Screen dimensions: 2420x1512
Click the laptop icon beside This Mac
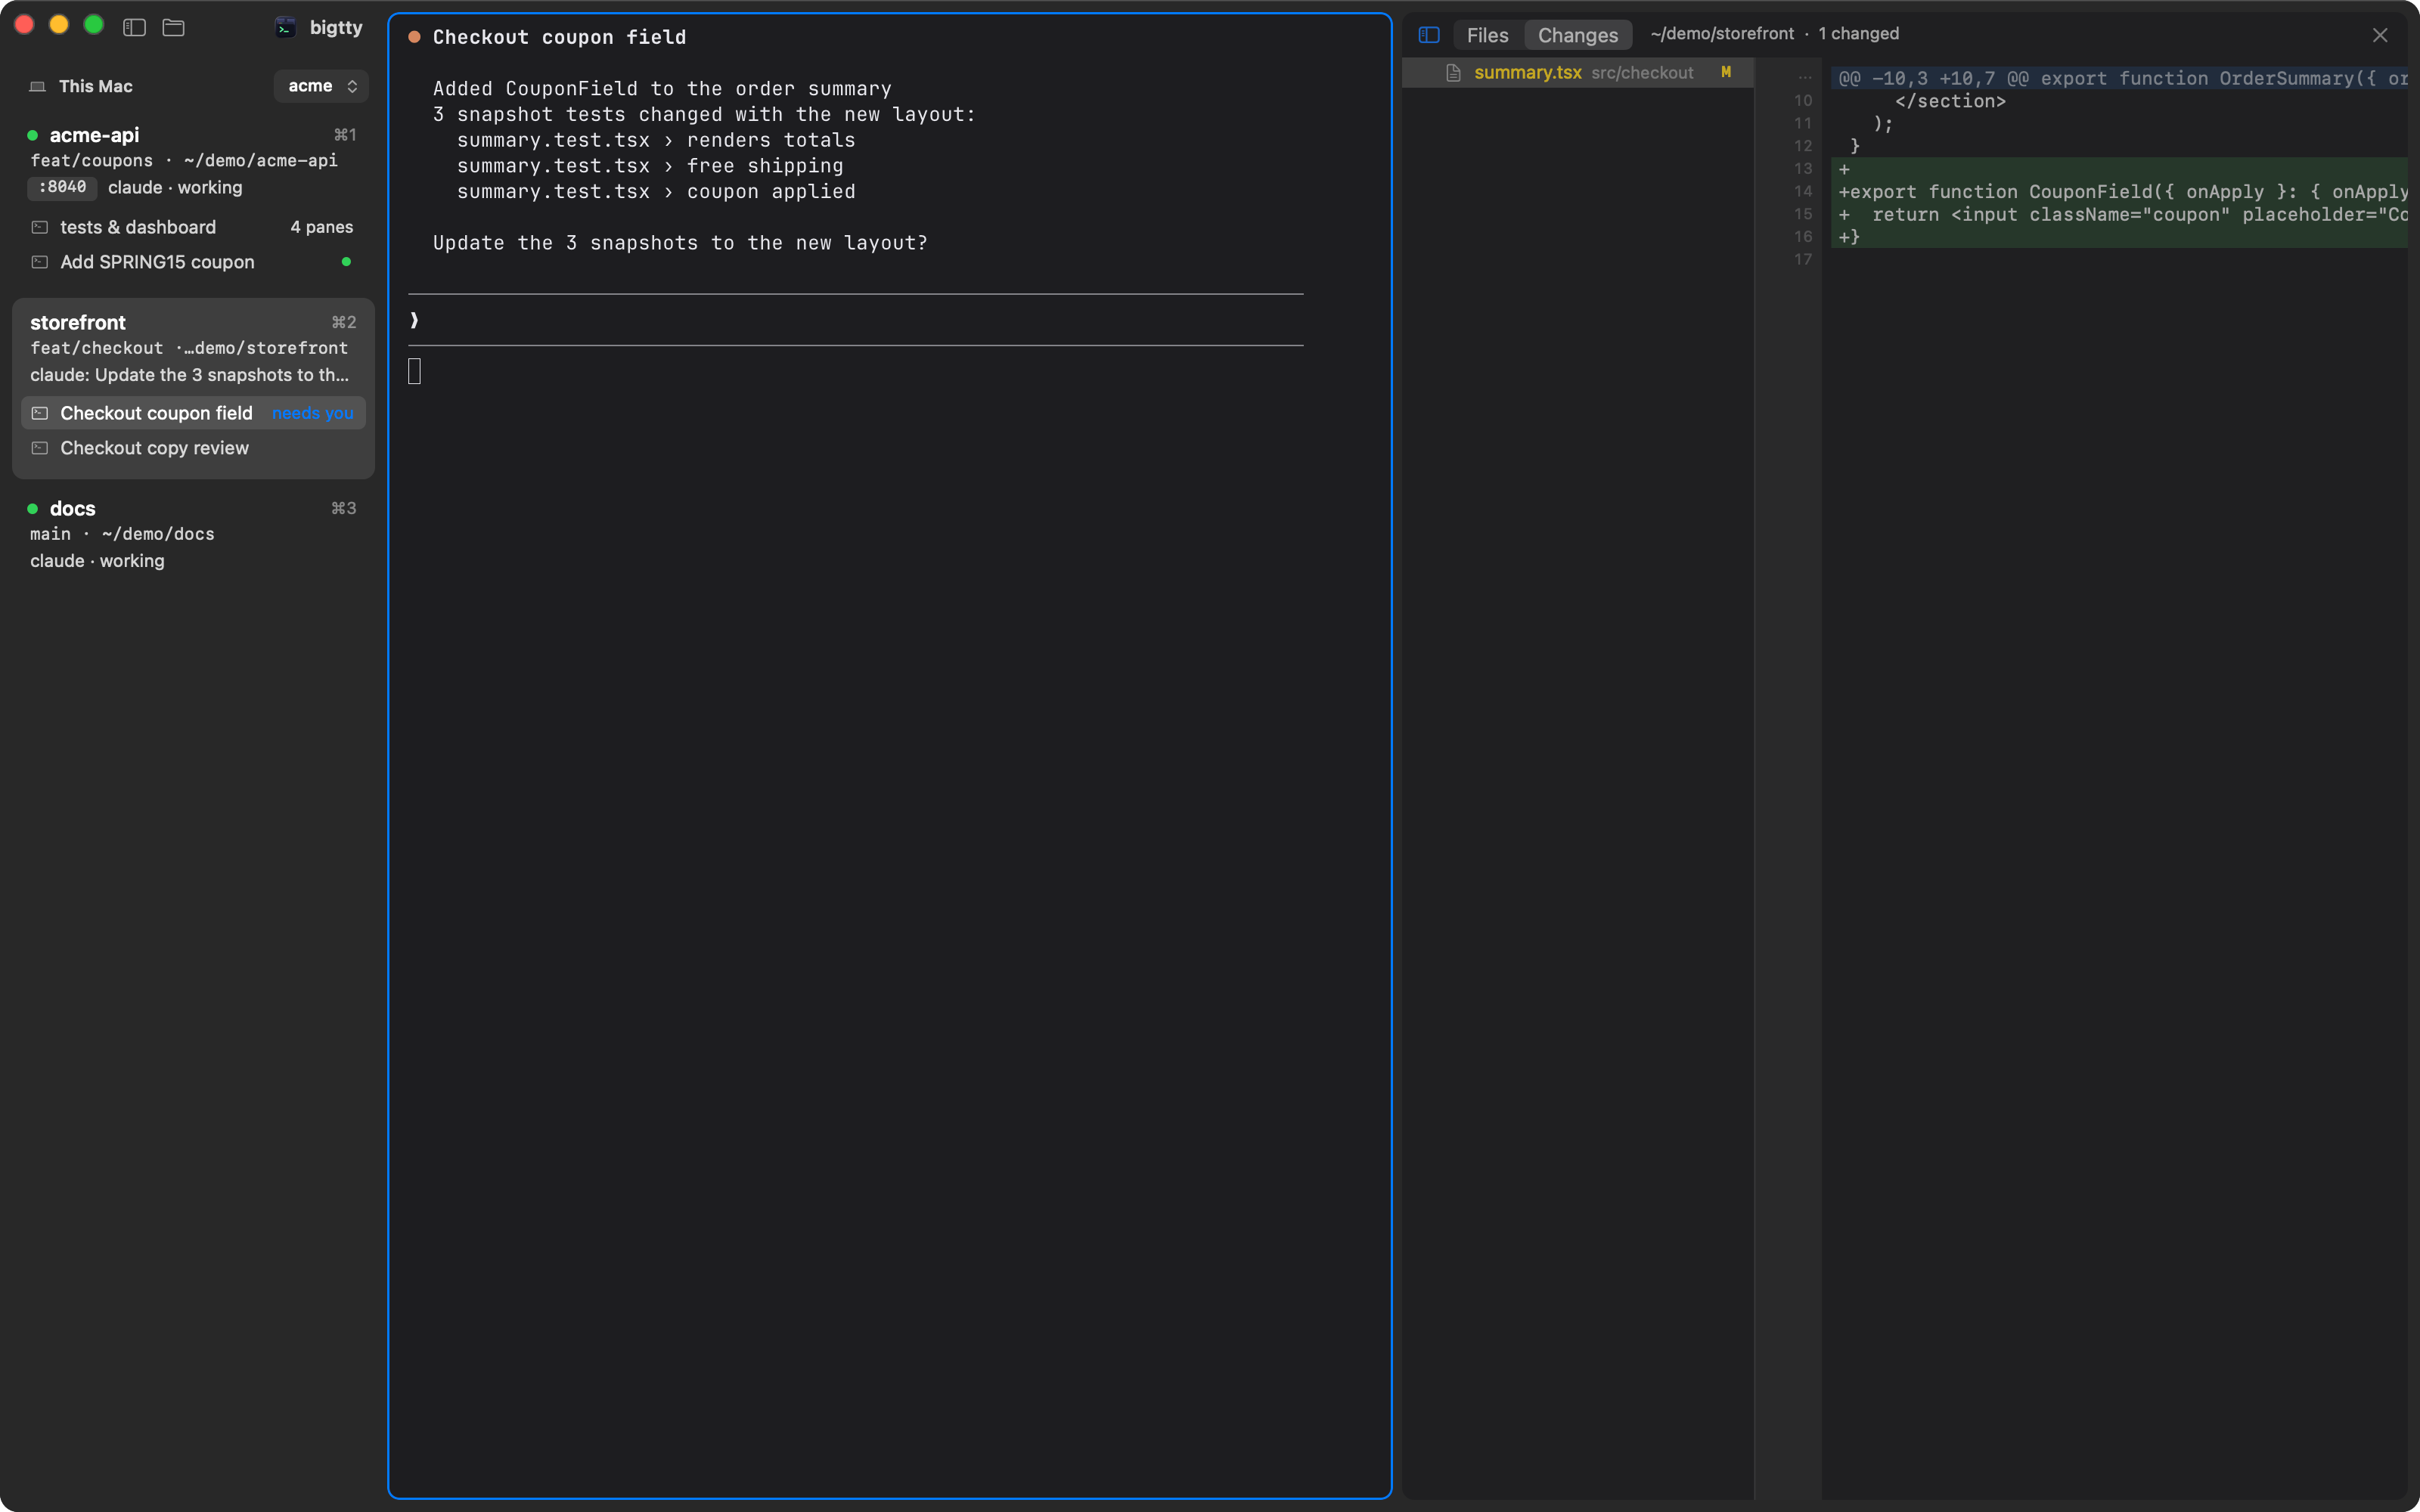point(38,86)
